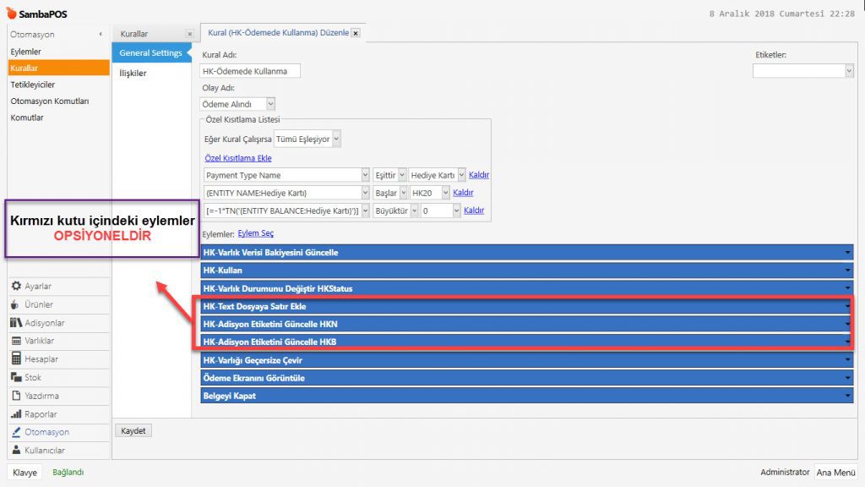Image resolution: width=865 pixels, height=487 pixels.
Task: Click the Adisyonlar icon in sidebar
Action: 16,323
